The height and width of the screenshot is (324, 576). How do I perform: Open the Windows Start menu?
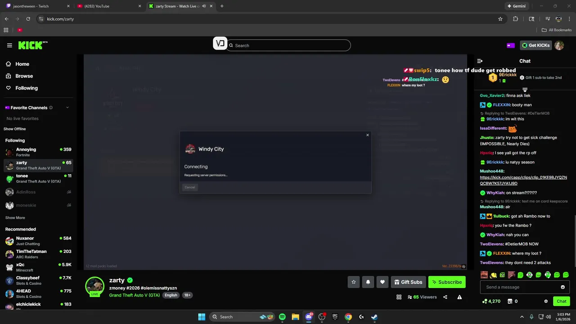pos(202,317)
